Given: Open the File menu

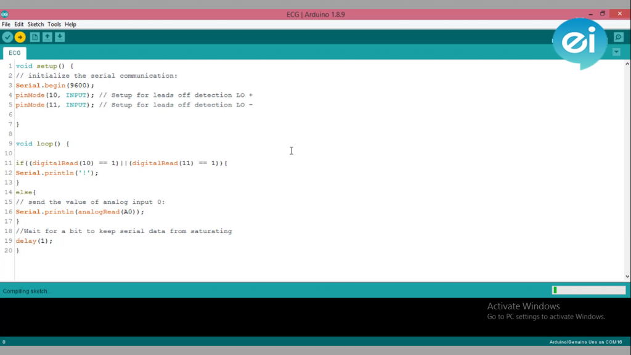Looking at the screenshot, I should pyautogui.click(x=6, y=24).
